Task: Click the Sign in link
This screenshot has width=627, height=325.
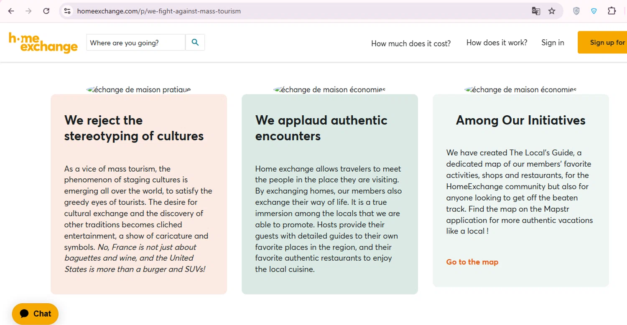Action: tap(552, 43)
